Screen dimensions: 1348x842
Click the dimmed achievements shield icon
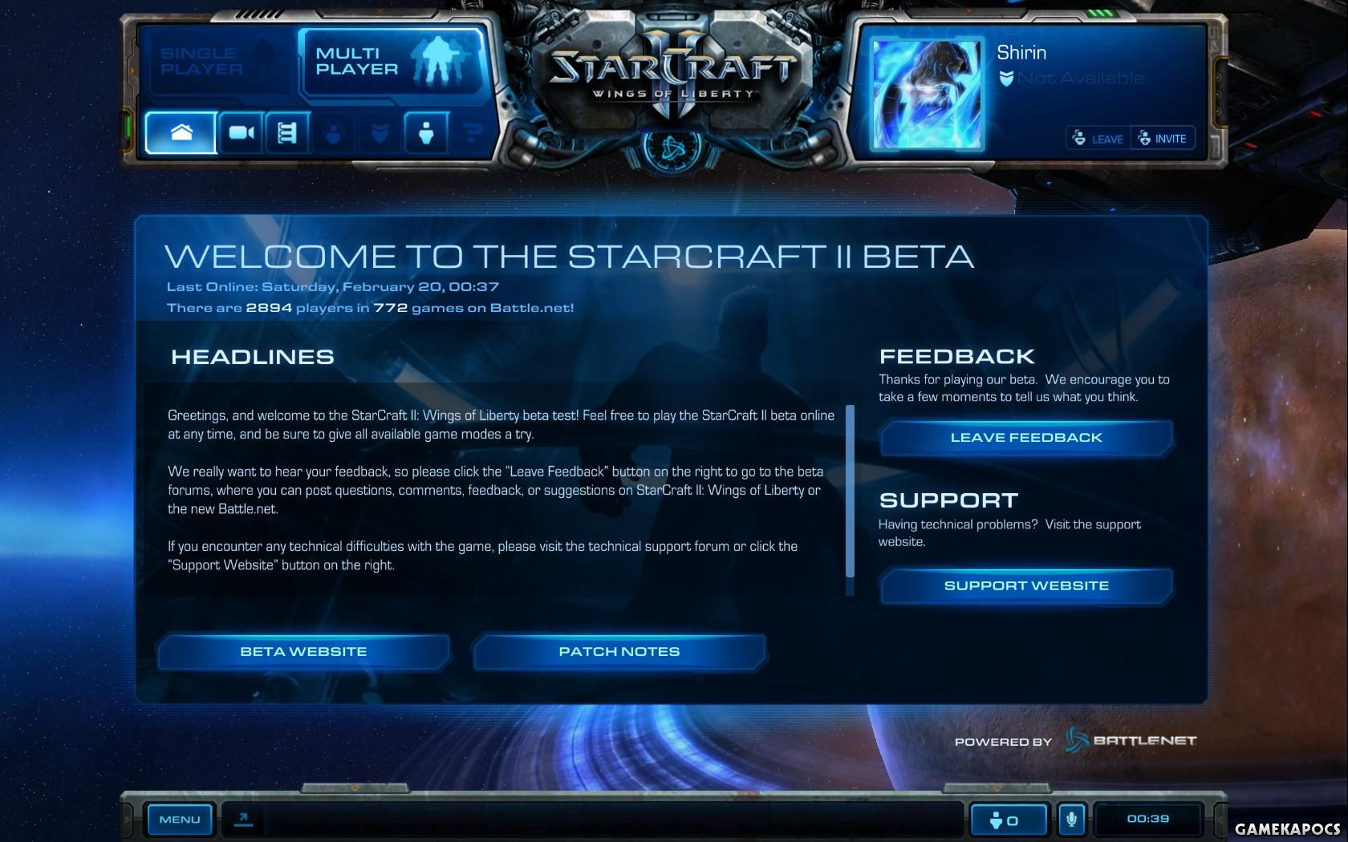coord(380,132)
